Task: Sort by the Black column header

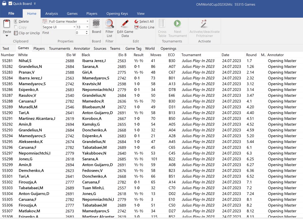Action: (x=86, y=55)
